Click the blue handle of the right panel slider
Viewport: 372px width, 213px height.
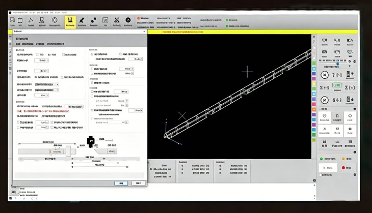(337, 64)
